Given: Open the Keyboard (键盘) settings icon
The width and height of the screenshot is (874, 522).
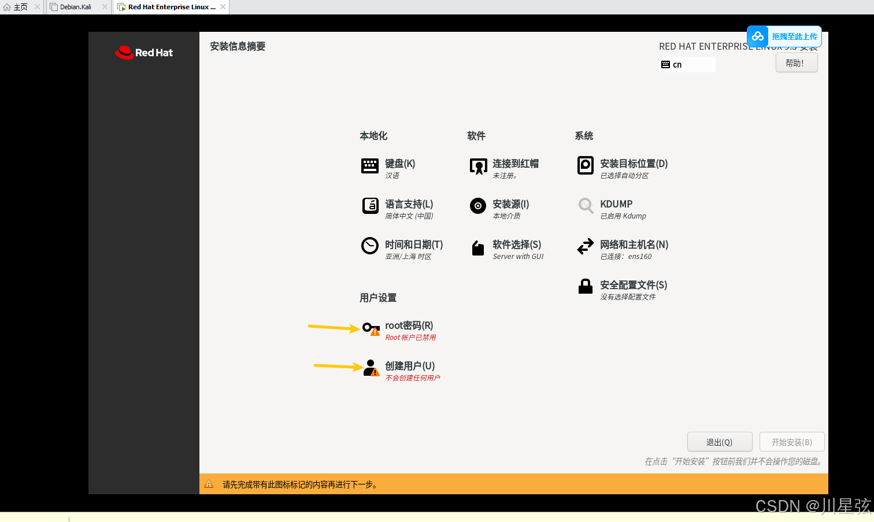Looking at the screenshot, I should click(370, 166).
